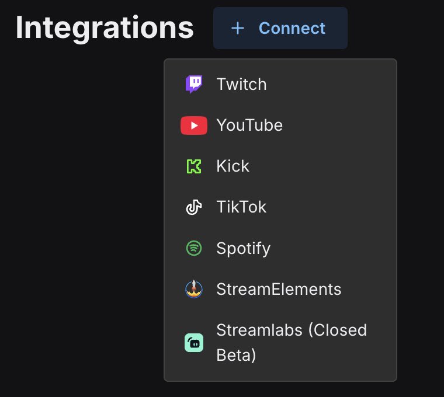Click the mint Streamlabs logo icon
444x397 pixels.
(x=194, y=343)
